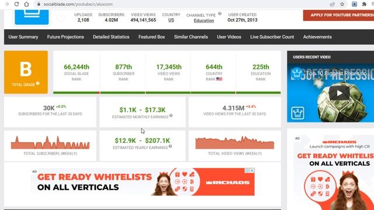The image size is (374, 210).
Task: View the Achievements tab
Action: (x=317, y=37)
